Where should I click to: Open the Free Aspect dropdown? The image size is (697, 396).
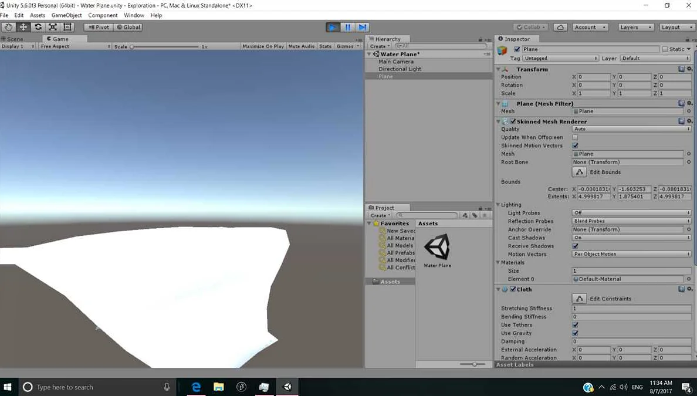pos(75,46)
